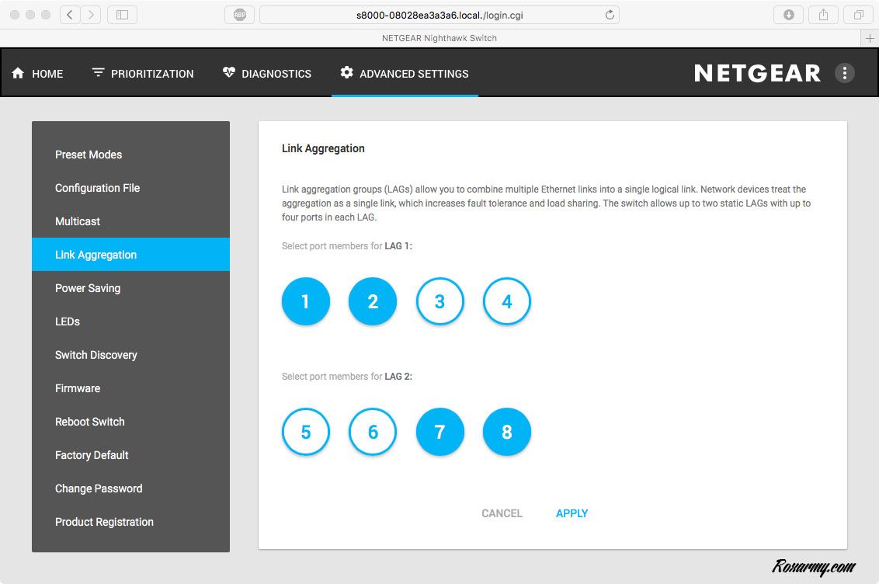Select Power Saving in the sidebar
879x584 pixels.
(88, 288)
